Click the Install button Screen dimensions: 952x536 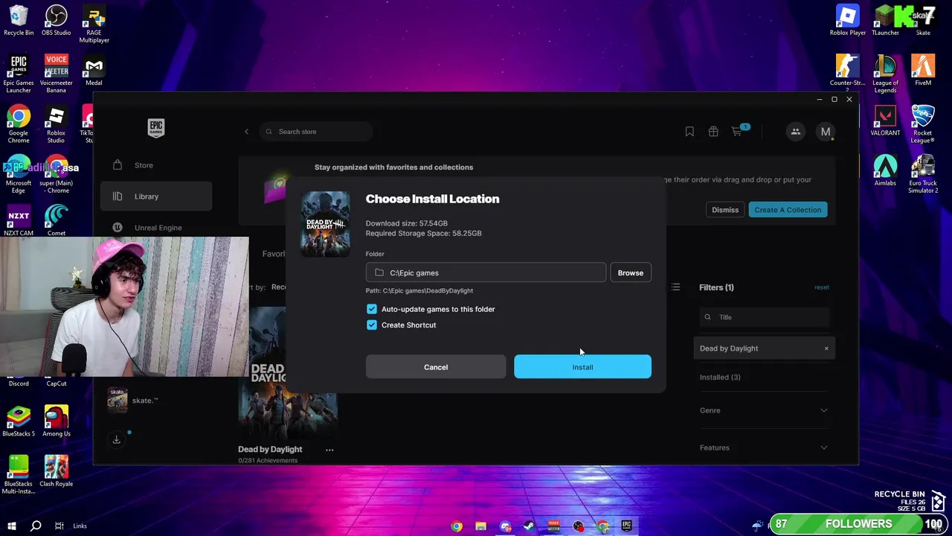(582, 367)
